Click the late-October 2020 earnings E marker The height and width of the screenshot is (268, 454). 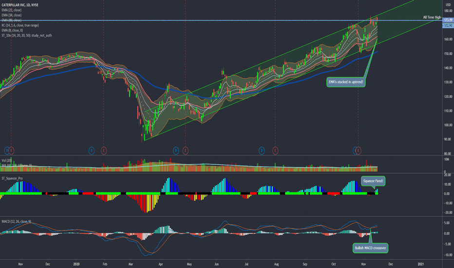click(x=359, y=151)
